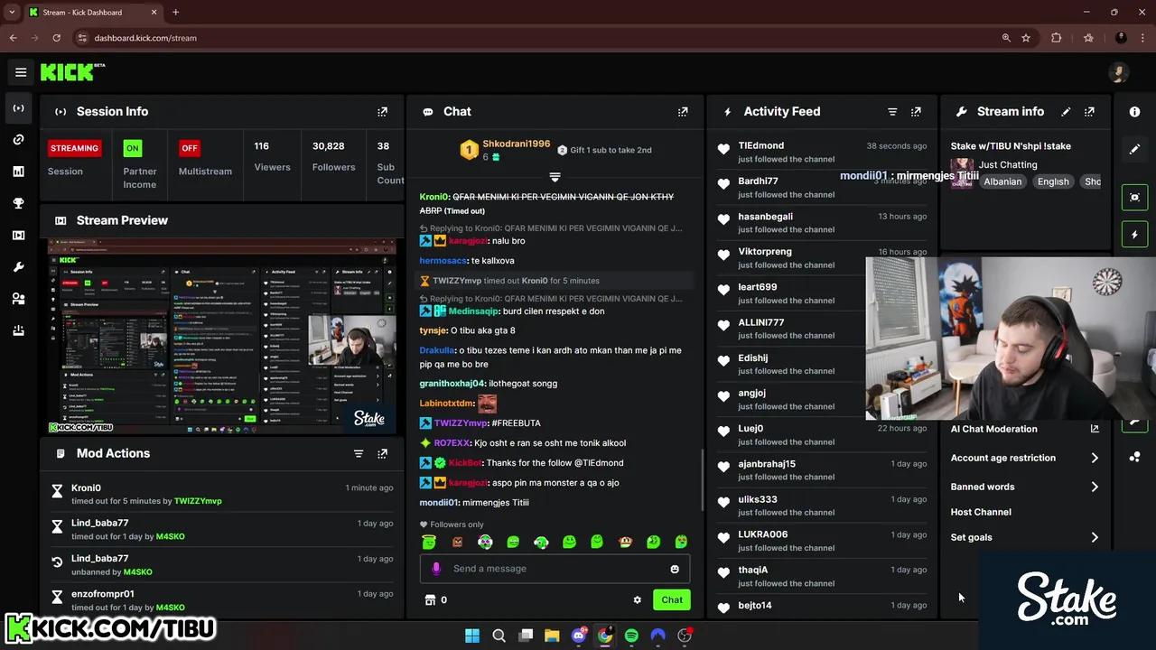Open chat settings gear icon

[x=637, y=599]
